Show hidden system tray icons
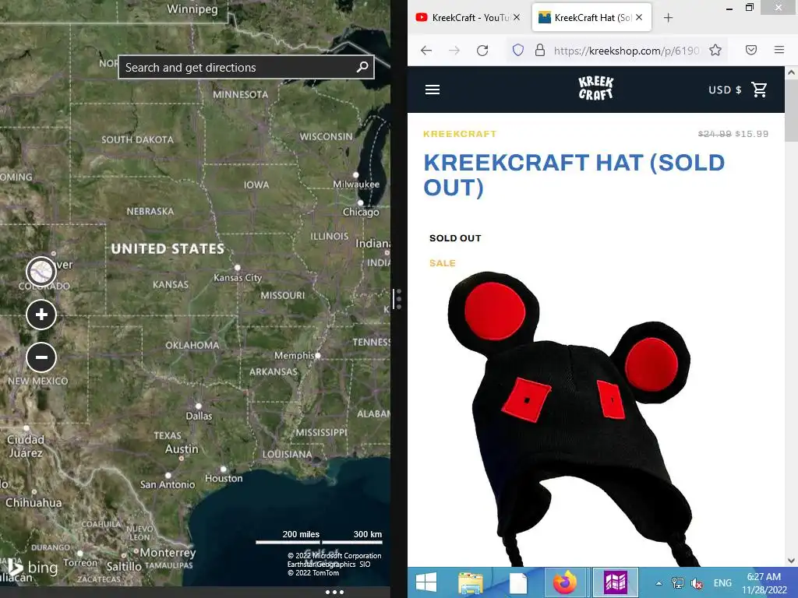Screen dimensions: 798x598 (x=659, y=583)
